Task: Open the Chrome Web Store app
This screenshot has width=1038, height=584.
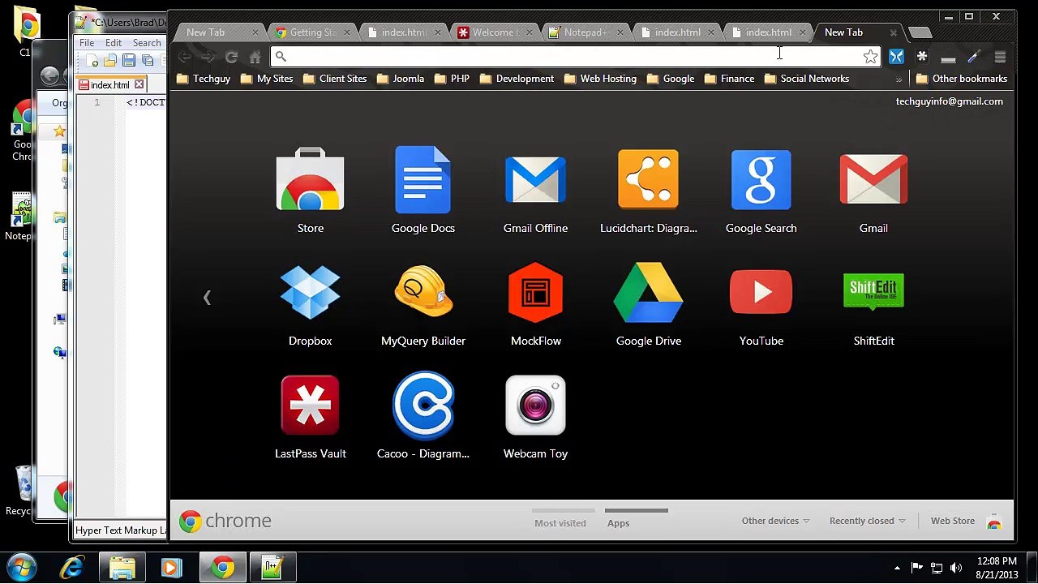Action: pyautogui.click(x=310, y=191)
